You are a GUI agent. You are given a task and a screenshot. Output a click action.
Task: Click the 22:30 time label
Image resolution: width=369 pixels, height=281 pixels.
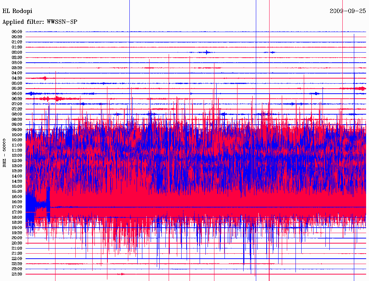[17, 264]
